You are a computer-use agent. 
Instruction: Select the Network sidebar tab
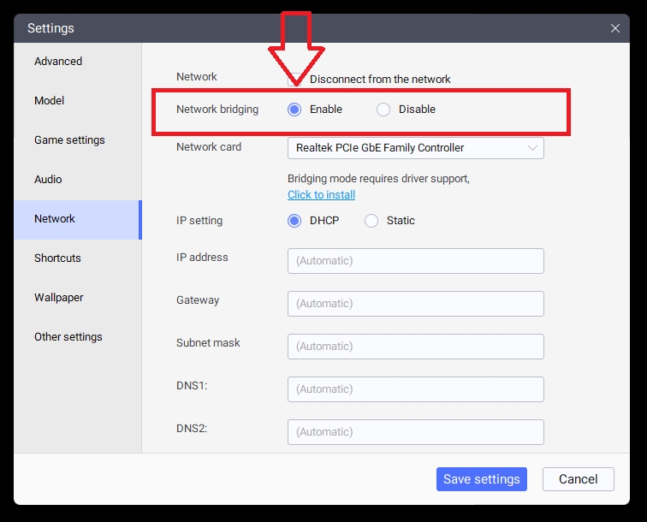pos(55,219)
